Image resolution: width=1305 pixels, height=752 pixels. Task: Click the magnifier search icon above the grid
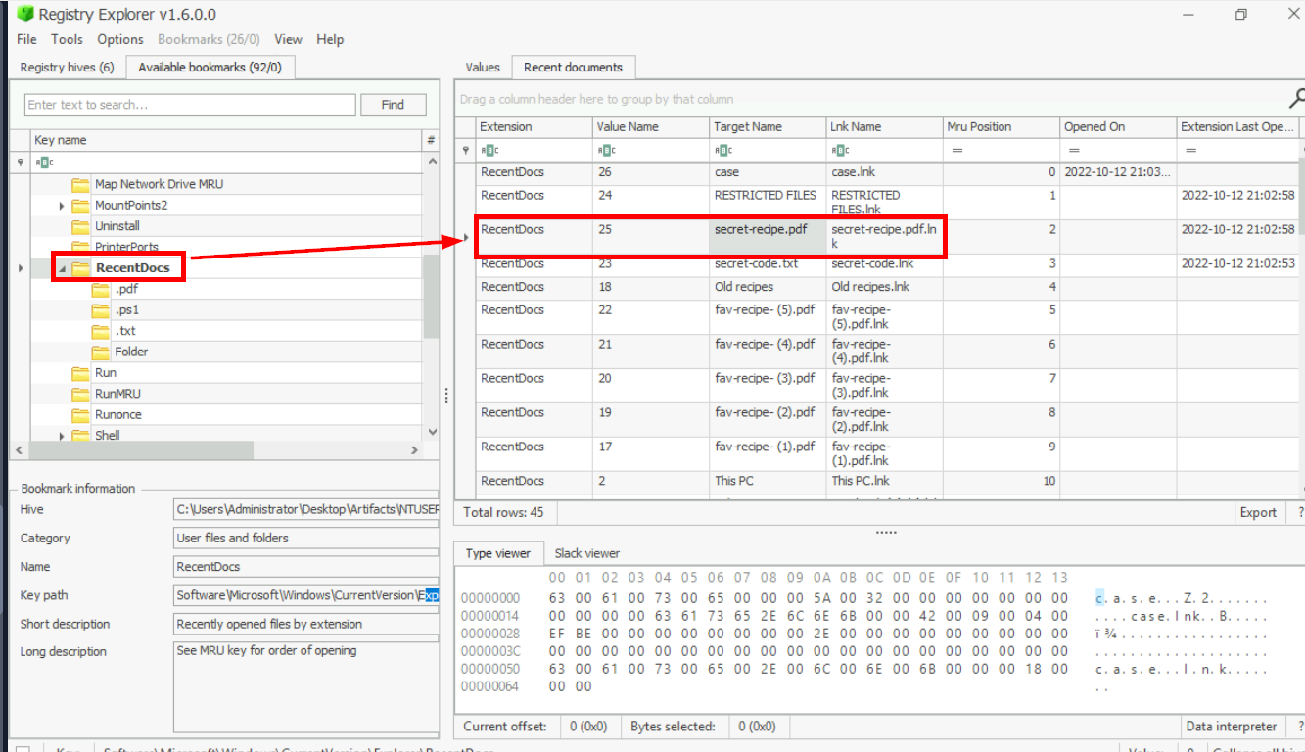coord(1297,98)
